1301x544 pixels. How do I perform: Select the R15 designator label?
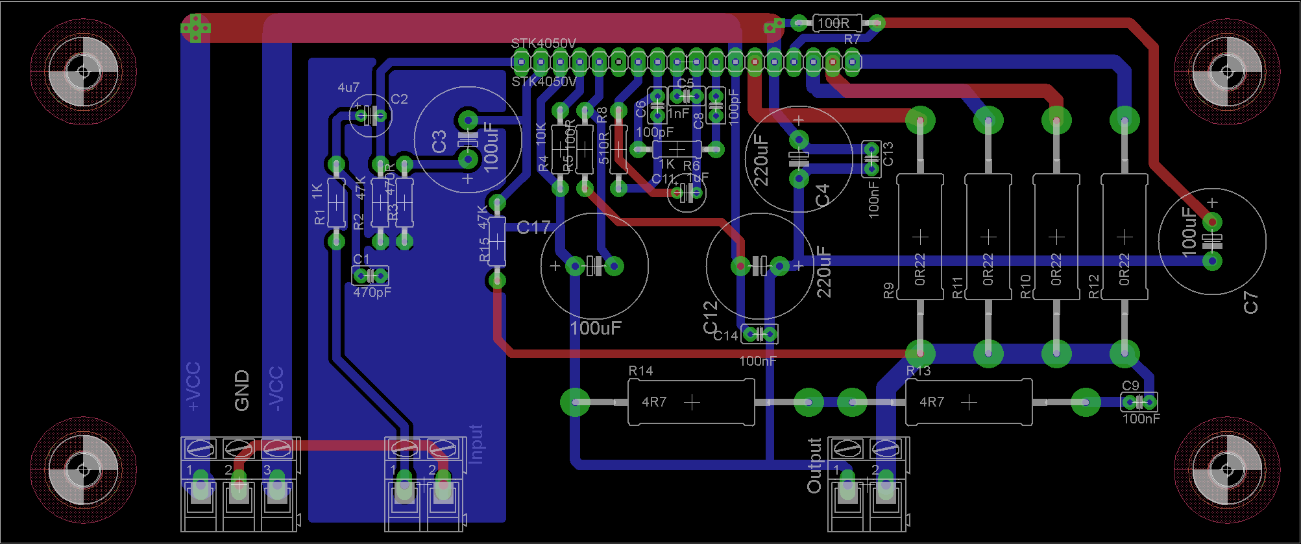click(x=485, y=250)
